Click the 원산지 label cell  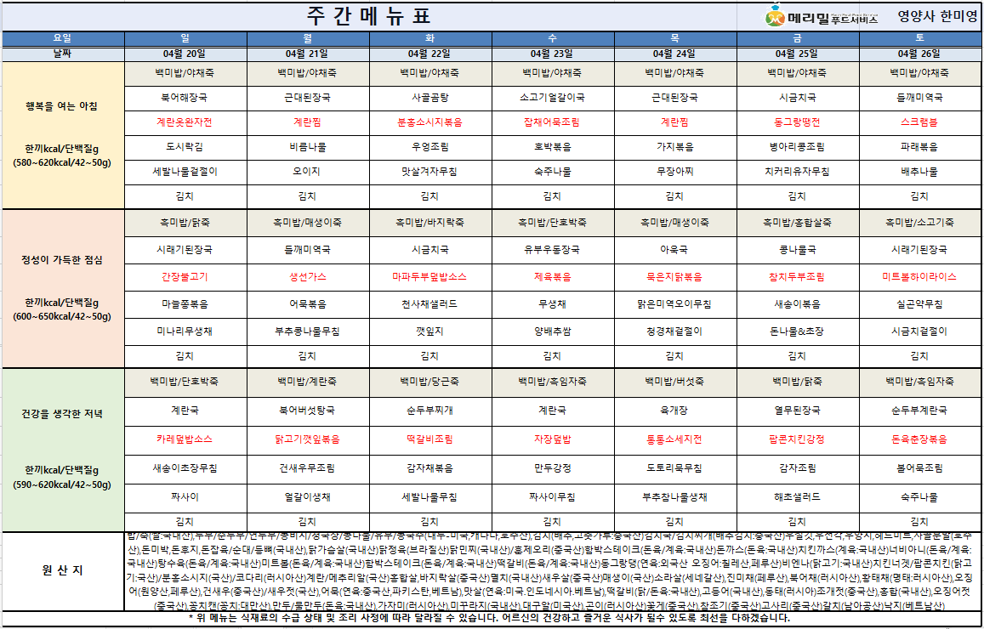pos(63,570)
